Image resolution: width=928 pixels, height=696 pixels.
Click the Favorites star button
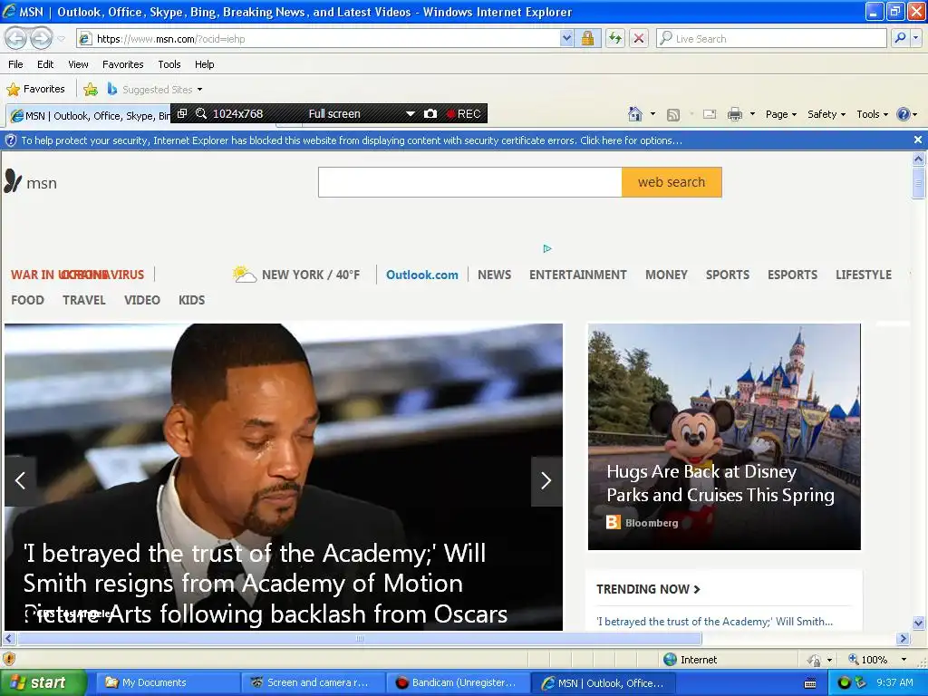(36, 90)
